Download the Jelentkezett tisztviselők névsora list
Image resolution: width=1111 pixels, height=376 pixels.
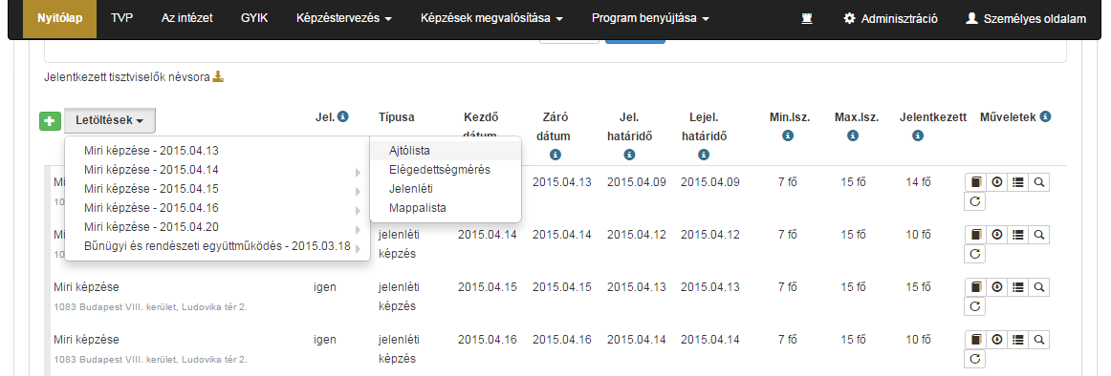[219, 76]
